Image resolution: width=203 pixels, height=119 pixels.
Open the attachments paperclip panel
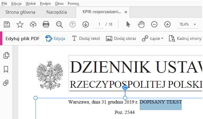6,83
